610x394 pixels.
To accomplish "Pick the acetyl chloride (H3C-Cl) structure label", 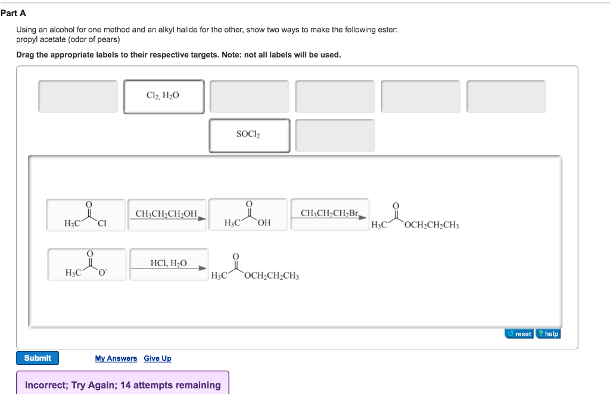I will click(x=86, y=215).
